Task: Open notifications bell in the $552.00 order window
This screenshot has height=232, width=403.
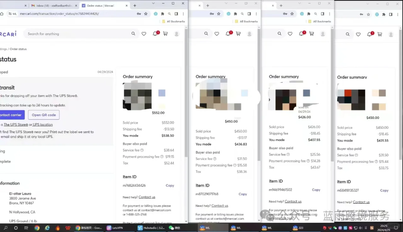Action: (155, 34)
